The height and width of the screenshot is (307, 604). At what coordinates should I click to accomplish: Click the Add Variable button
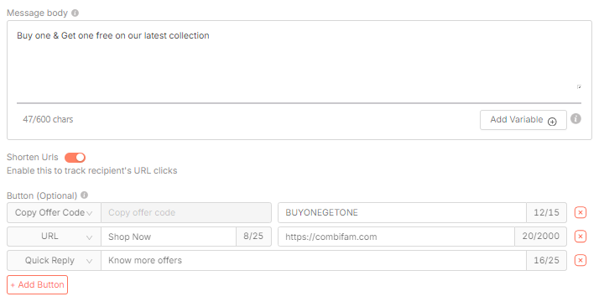click(x=523, y=120)
